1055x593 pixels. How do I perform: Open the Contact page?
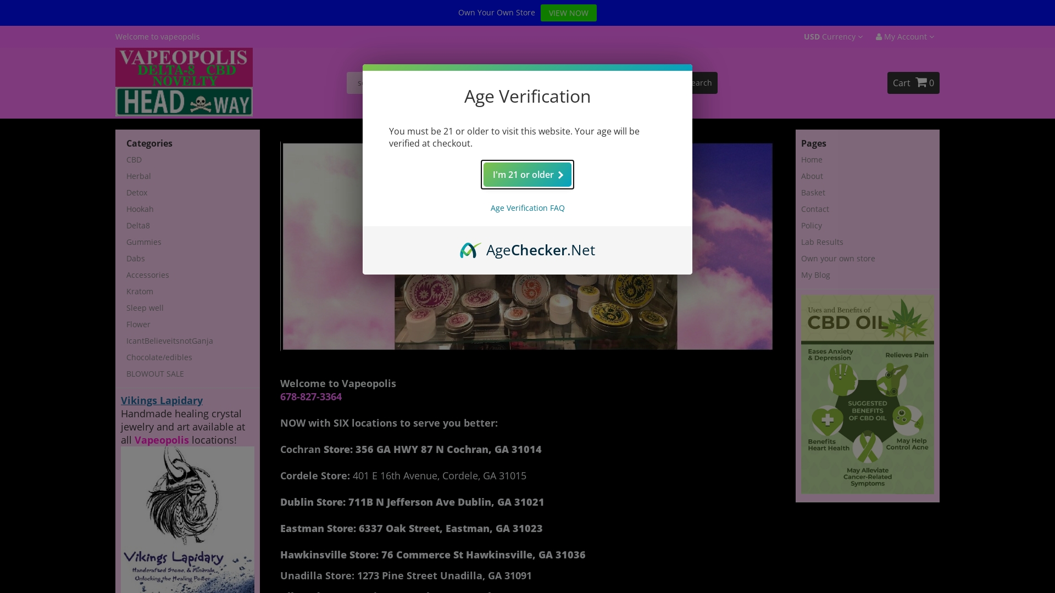(815, 209)
